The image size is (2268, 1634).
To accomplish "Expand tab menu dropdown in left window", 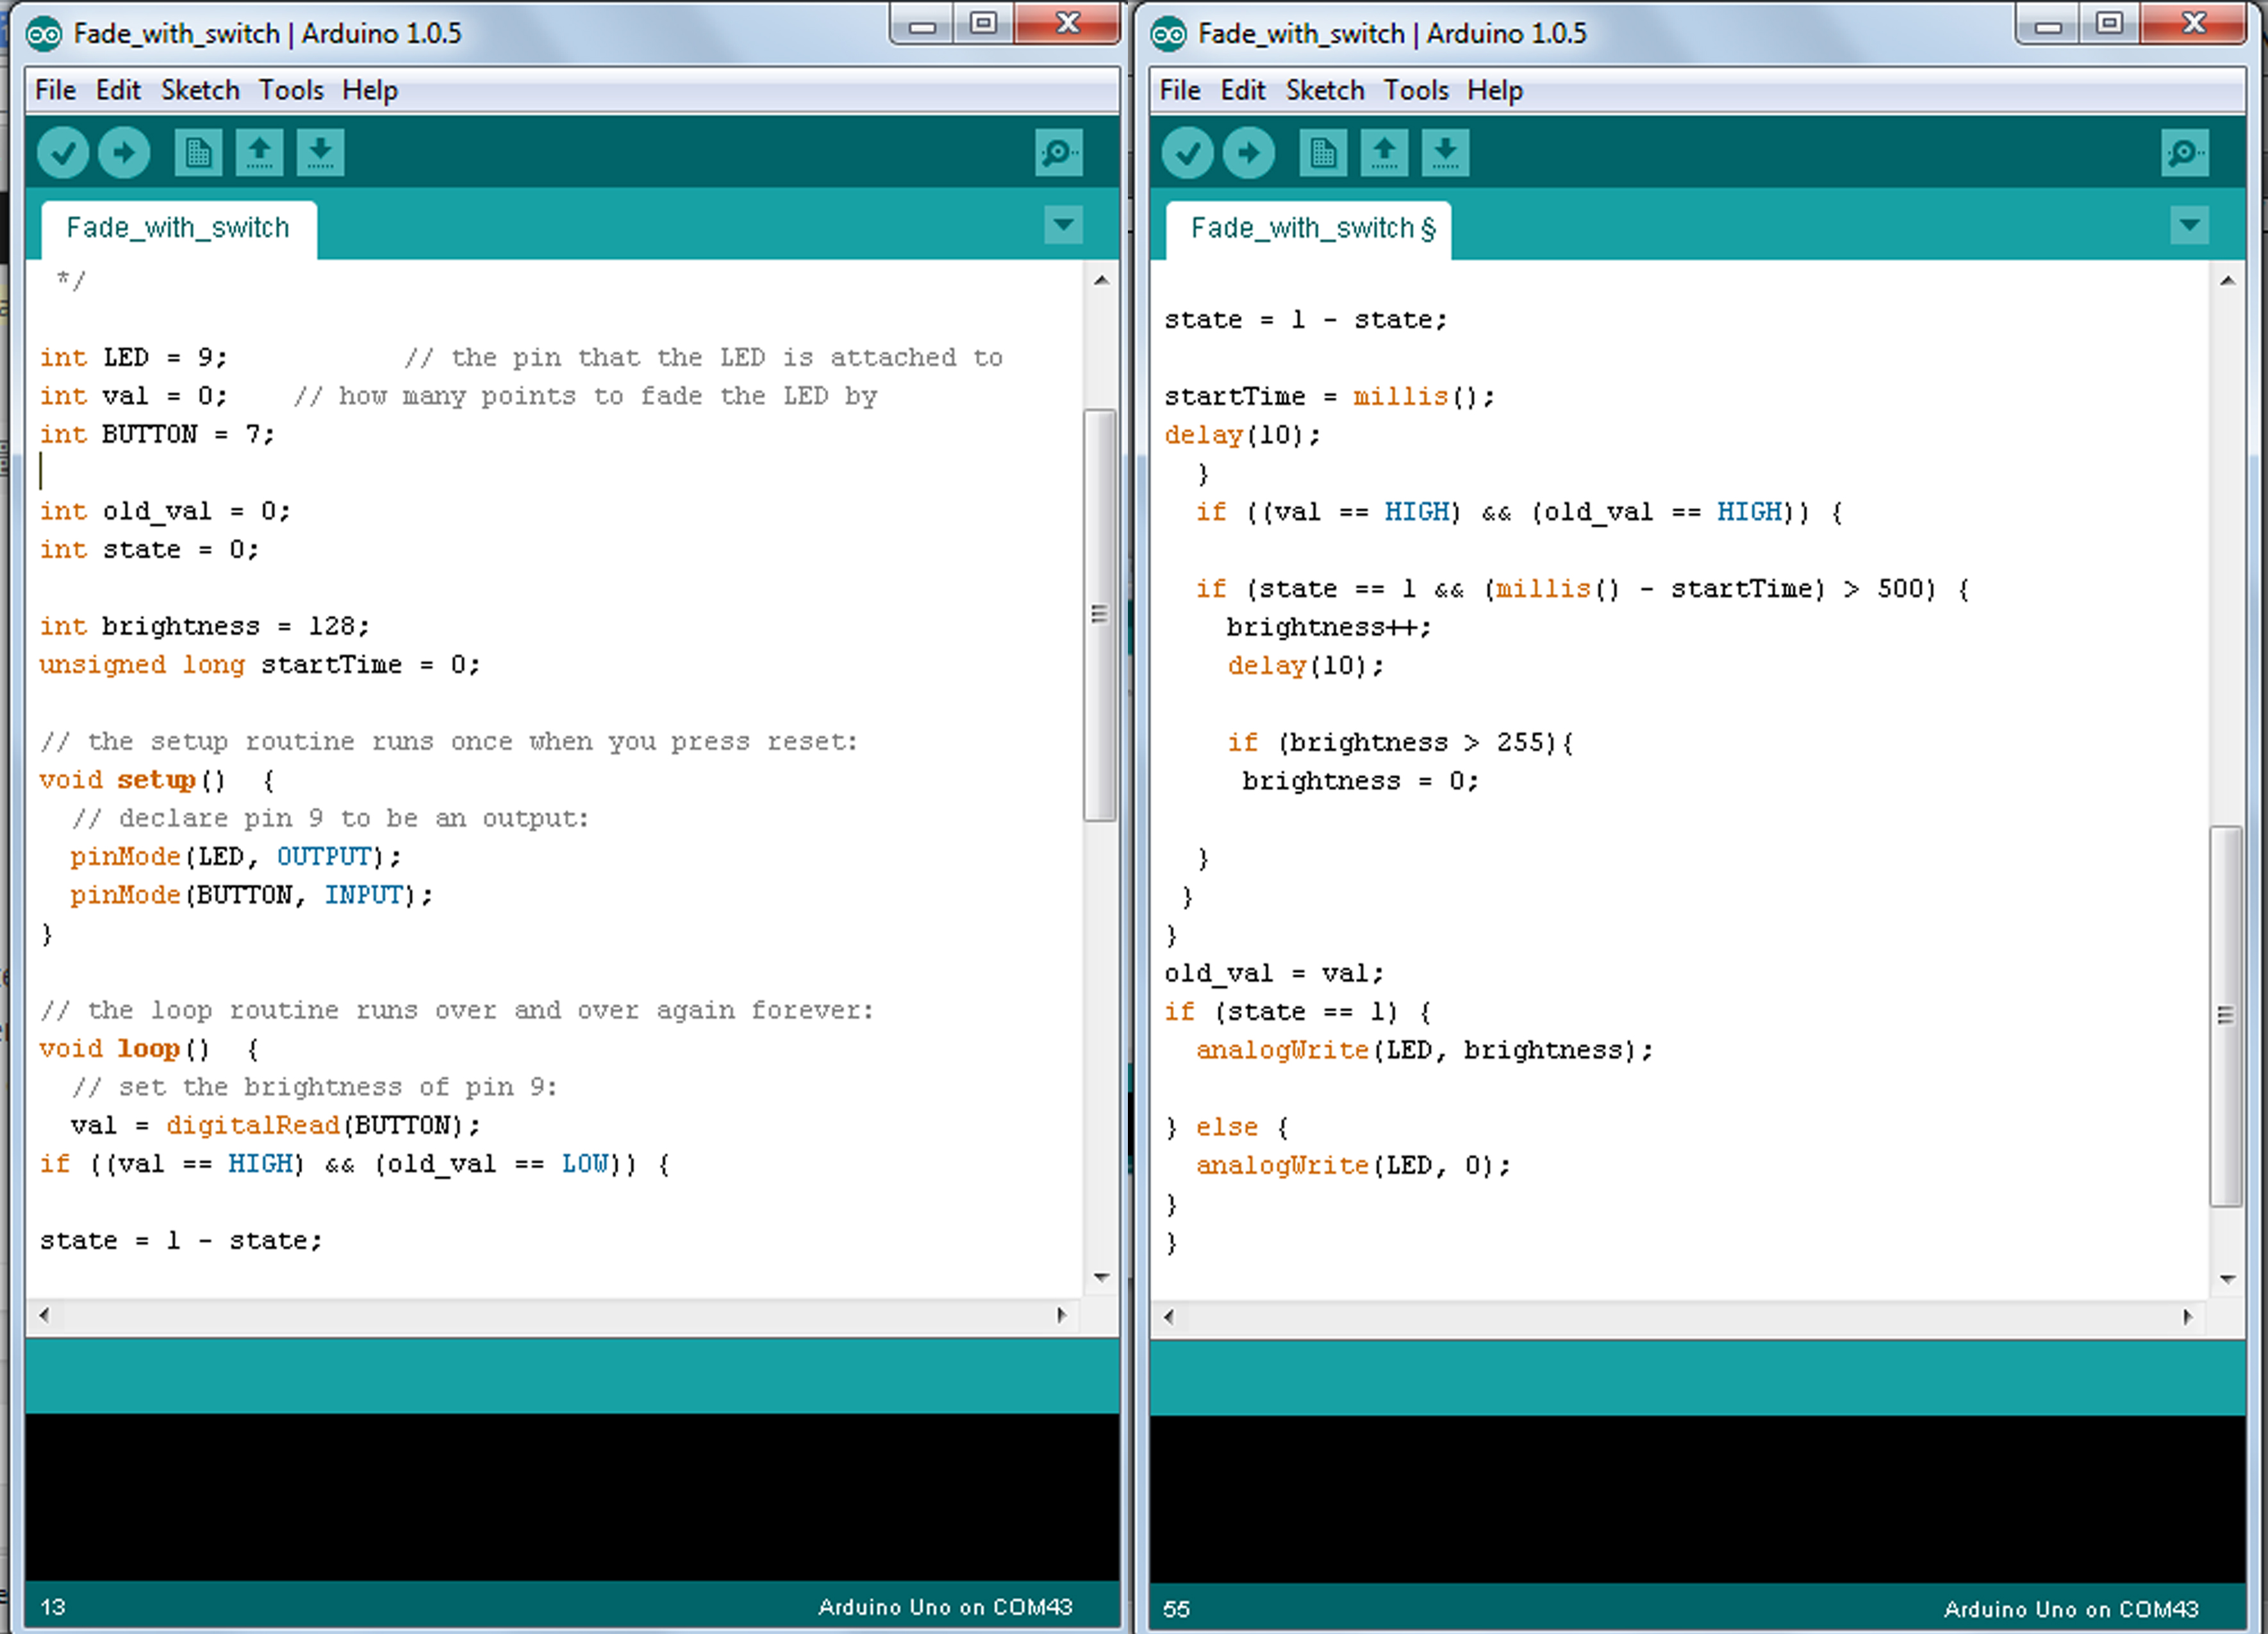I will tap(1063, 224).
